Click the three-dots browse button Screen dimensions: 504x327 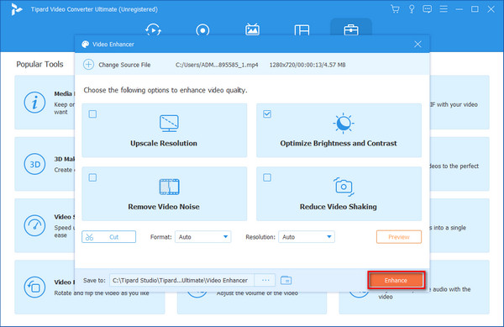(x=265, y=281)
